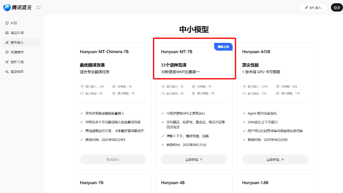Click the image icon beside 视觉生成
This screenshot has width=343, height=193.
click(7, 33)
